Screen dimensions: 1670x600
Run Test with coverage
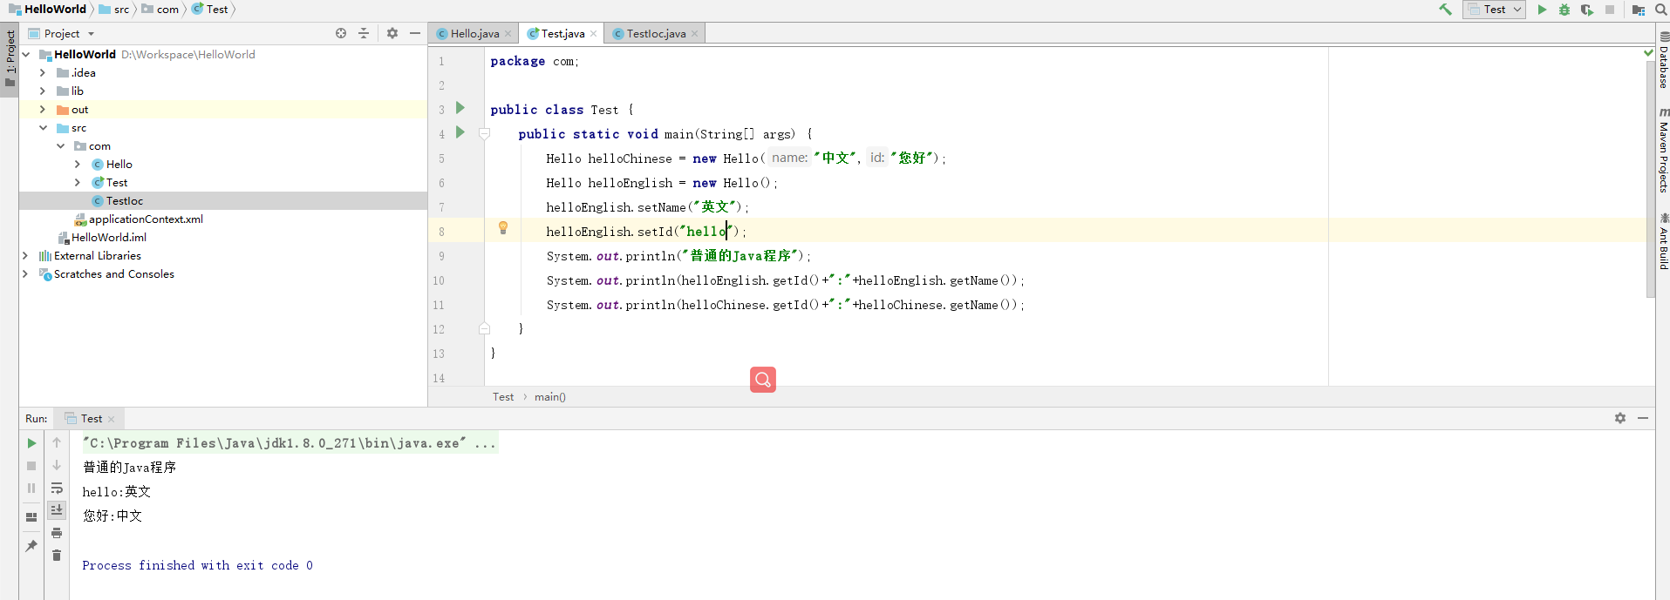[1587, 10]
